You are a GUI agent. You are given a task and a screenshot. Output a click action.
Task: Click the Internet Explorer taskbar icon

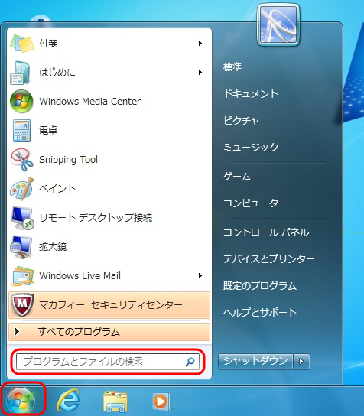point(68,400)
